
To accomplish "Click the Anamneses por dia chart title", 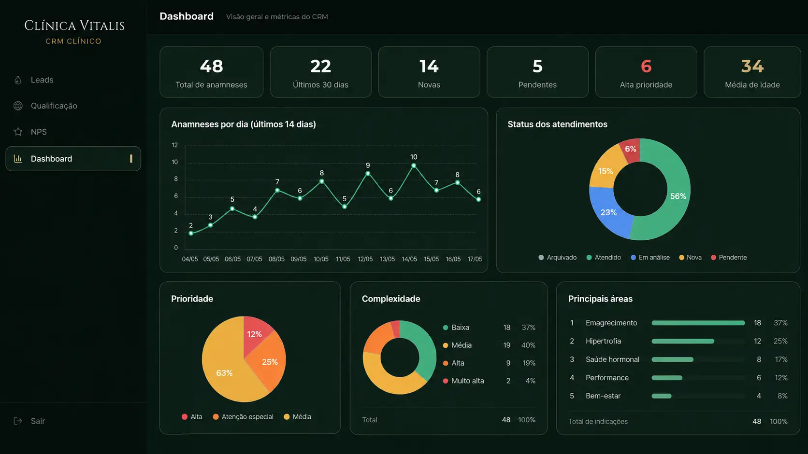I will tap(244, 124).
